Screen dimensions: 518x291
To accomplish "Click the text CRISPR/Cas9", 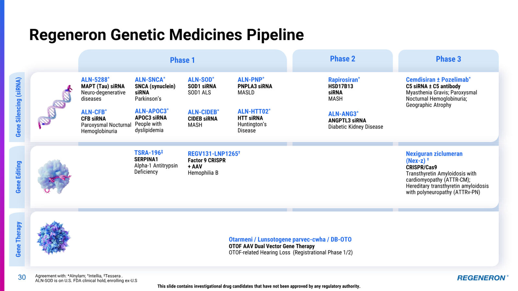I will coord(421,167).
